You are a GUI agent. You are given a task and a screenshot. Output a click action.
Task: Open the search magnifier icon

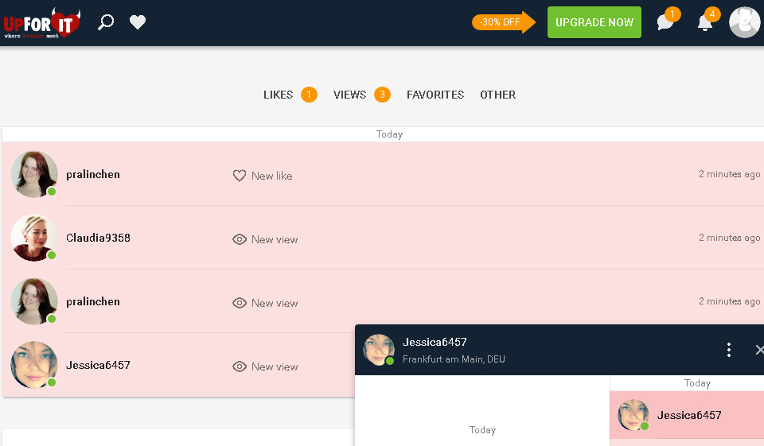click(105, 22)
